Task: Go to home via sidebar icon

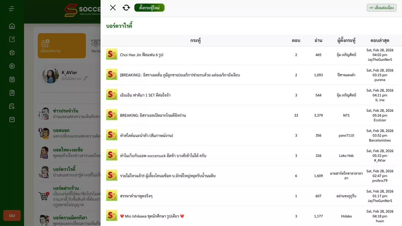Action: tap(12, 26)
